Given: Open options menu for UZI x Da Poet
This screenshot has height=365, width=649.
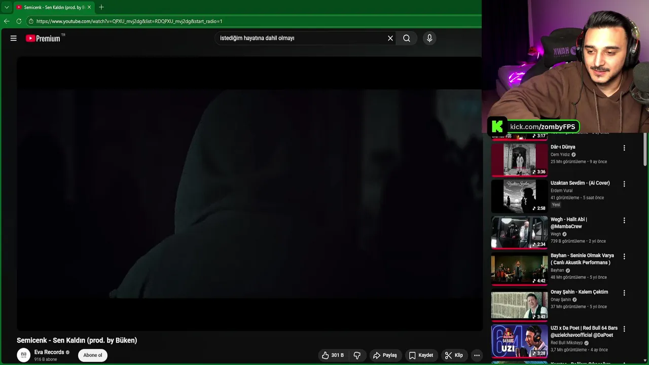Looking at the screenshot, I should point(624,329).
